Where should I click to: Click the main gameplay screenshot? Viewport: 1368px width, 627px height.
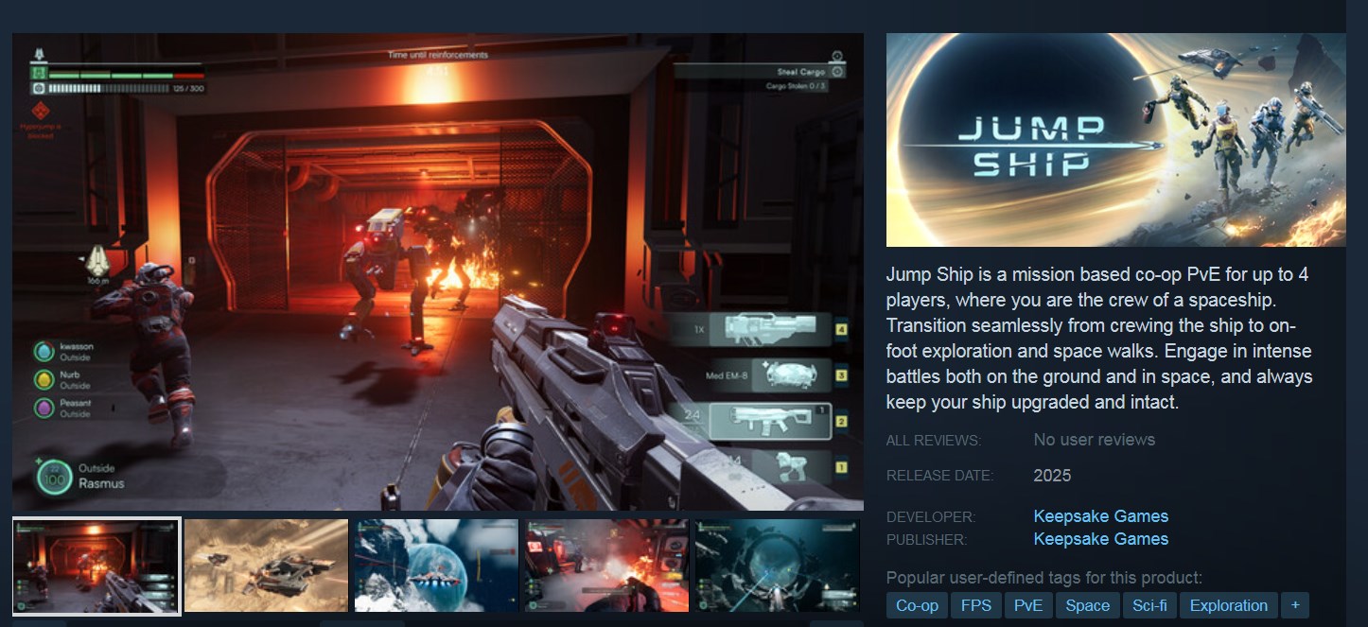[438, 272]
